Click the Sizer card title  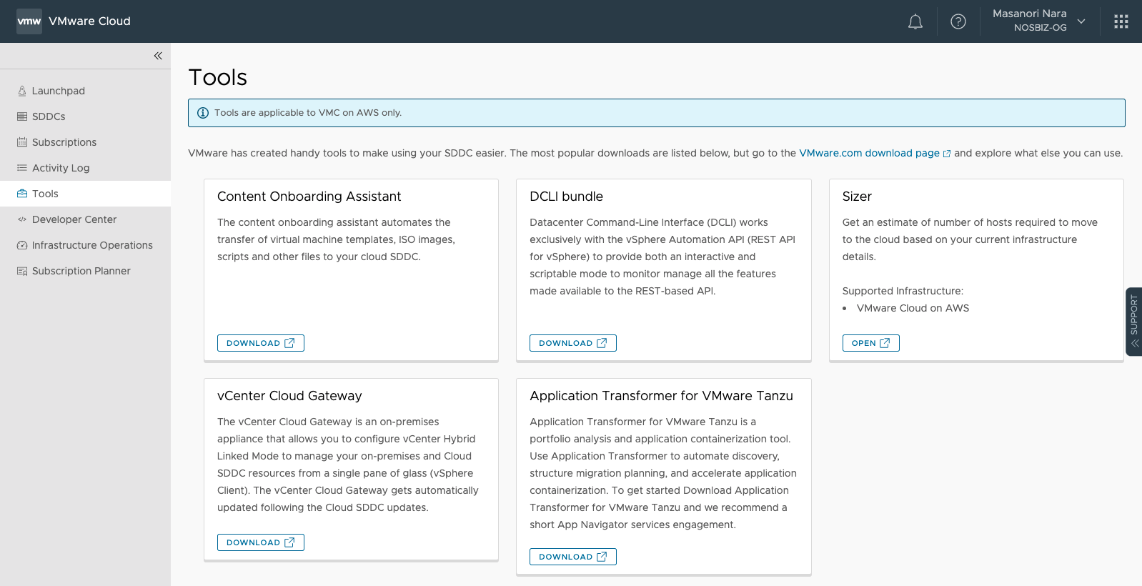coord(857,197)
